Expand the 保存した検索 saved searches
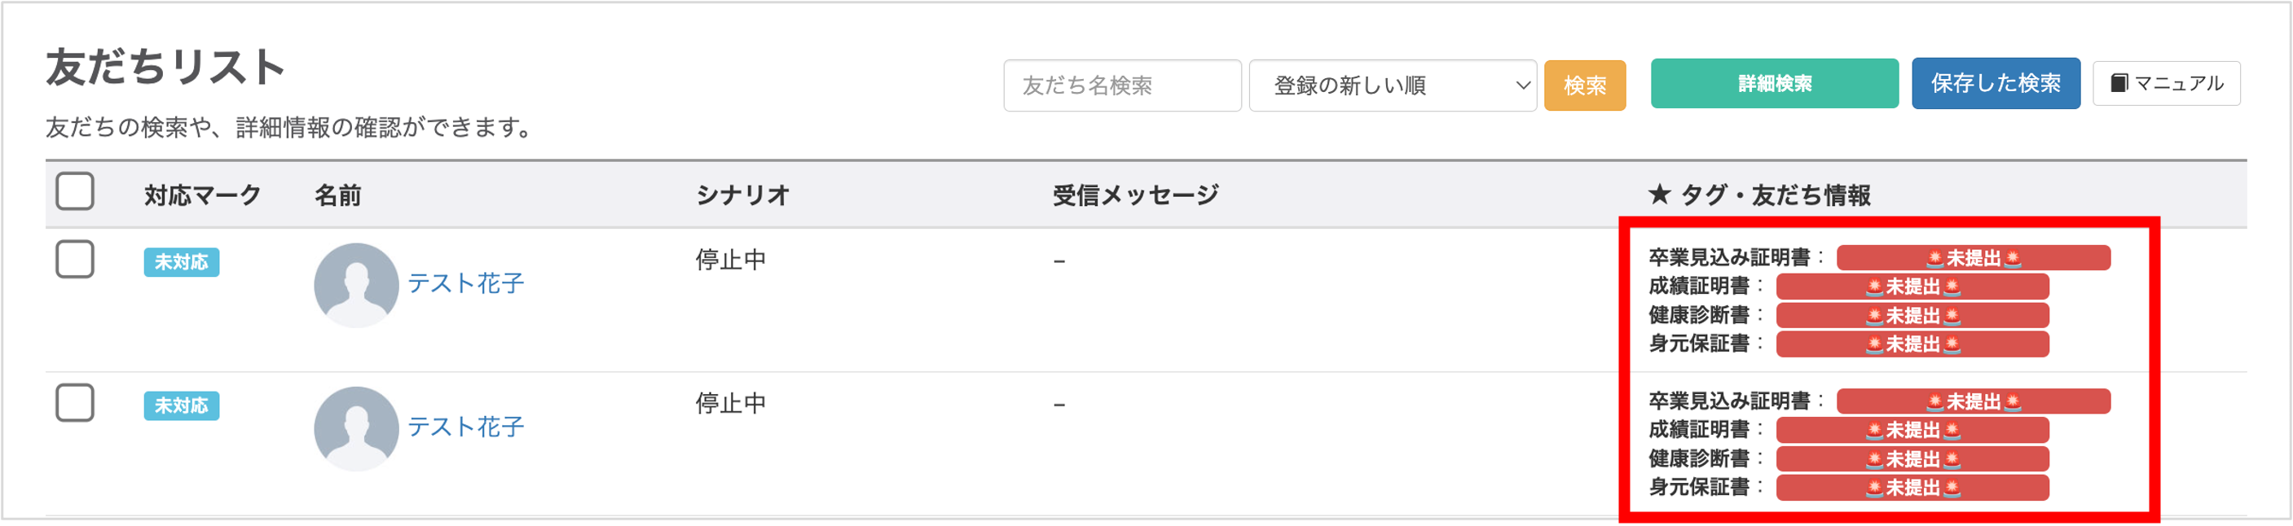2293x526 pixels. pos(1995,84)
